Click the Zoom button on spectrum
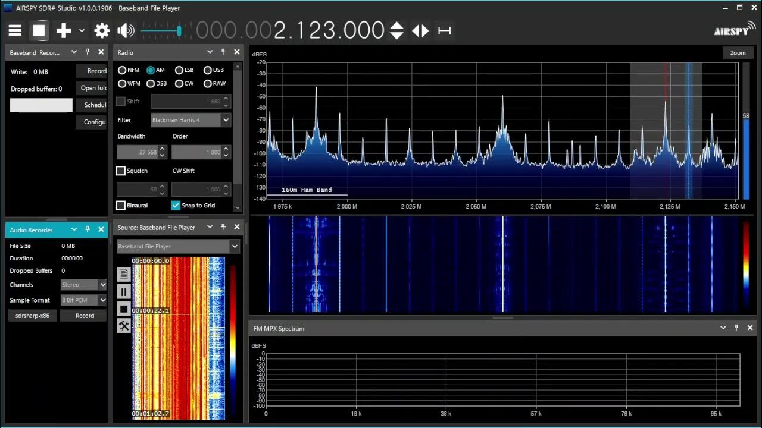Image resolution: width=762 pixels, height=428 pixels. 738,53
